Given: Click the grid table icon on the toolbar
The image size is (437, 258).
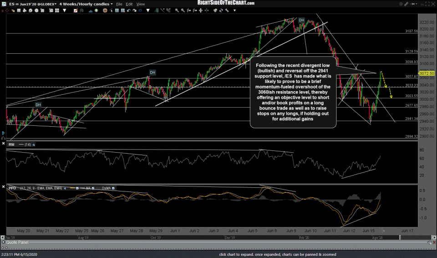Looking at the screenshot, I should 19,10.
